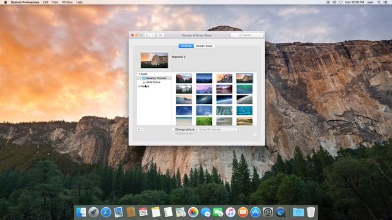Screen dimensions: 392x220
Task: Open the System Preferences menu
Action: 25,2
